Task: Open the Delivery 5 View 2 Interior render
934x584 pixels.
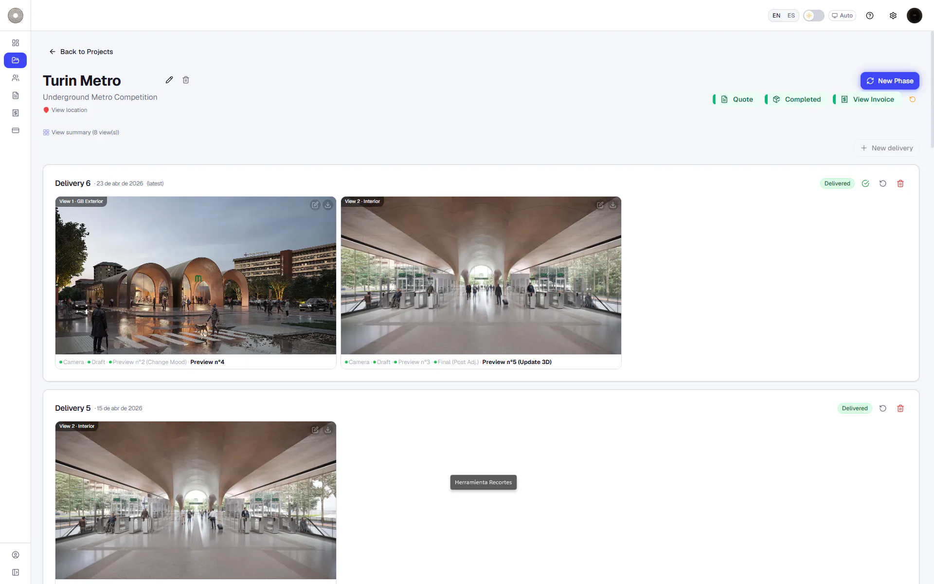Action: click(196, 500)
